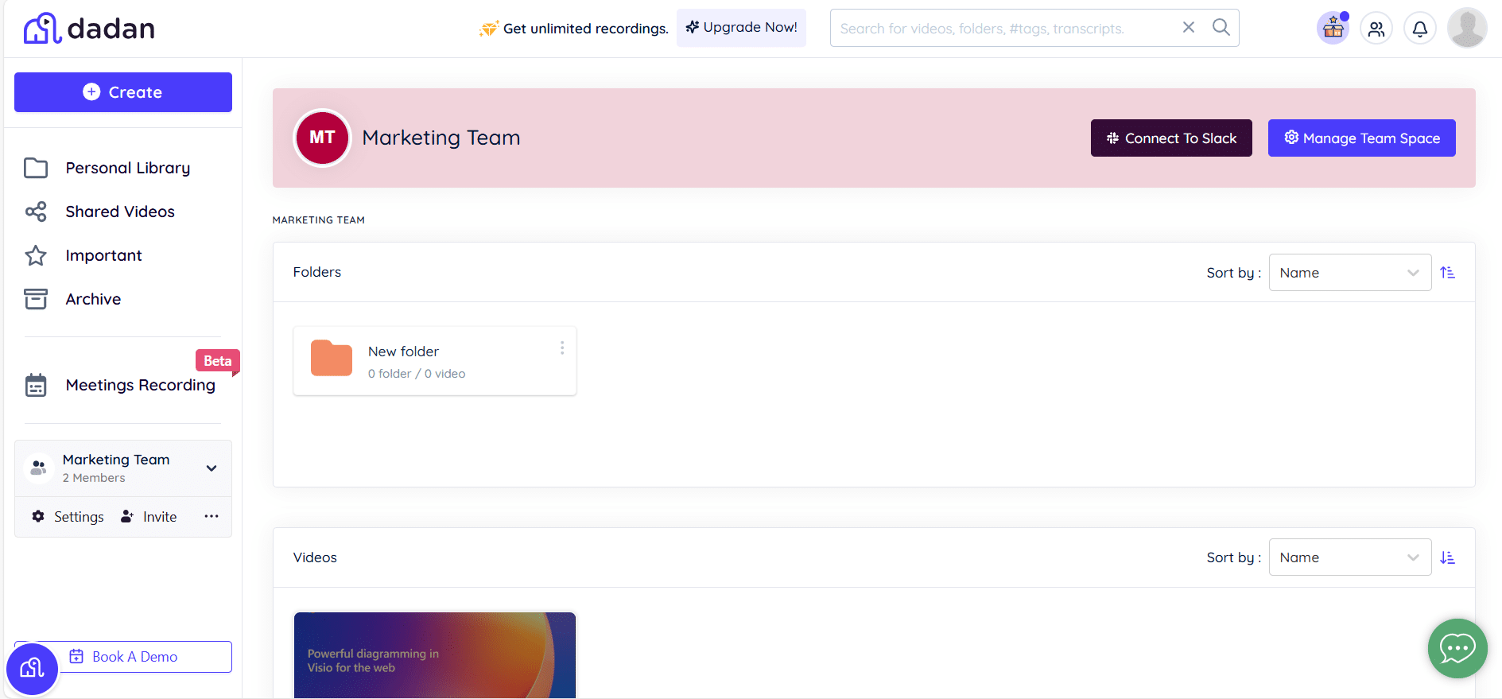Click the Beta badge
Screen dimensions: 1502x699
pyautogui.click(x=217, y=361)
